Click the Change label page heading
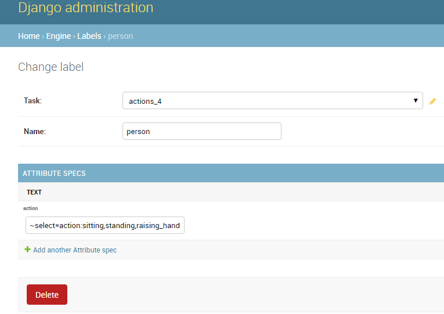Screen dimensions: 444x314 pos(51,67)
